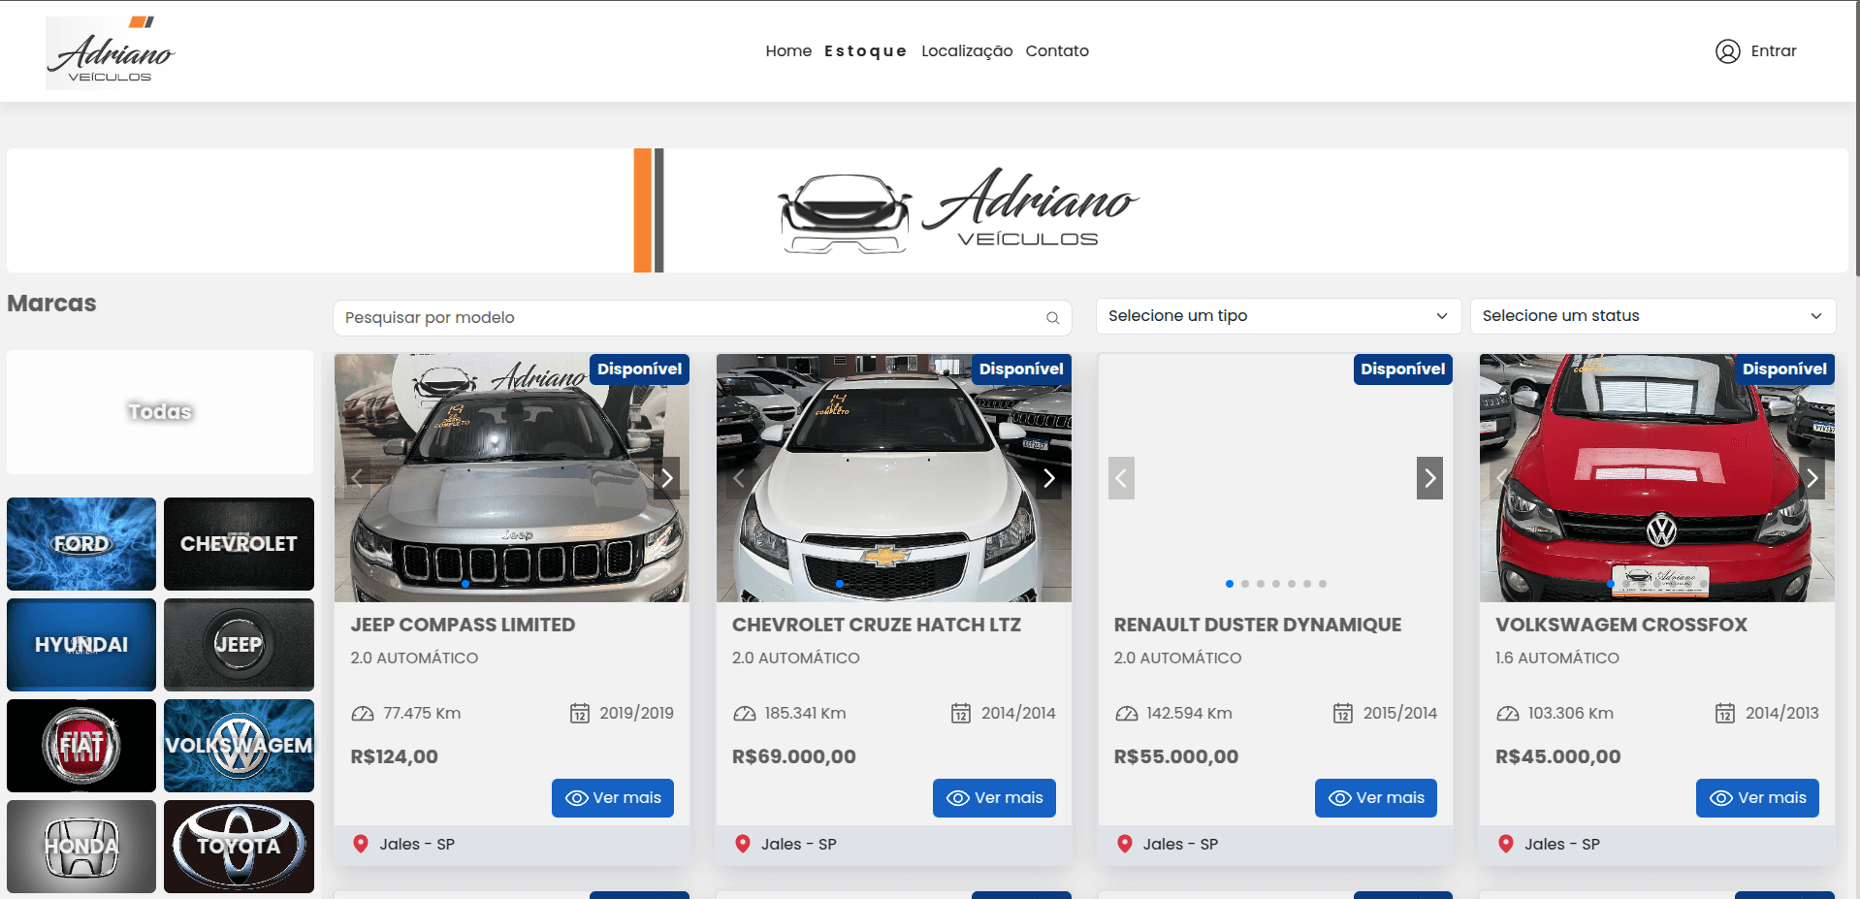Click Disponível badge on Renault Duster
1860x899 pixels.
tap(1403, 369)
